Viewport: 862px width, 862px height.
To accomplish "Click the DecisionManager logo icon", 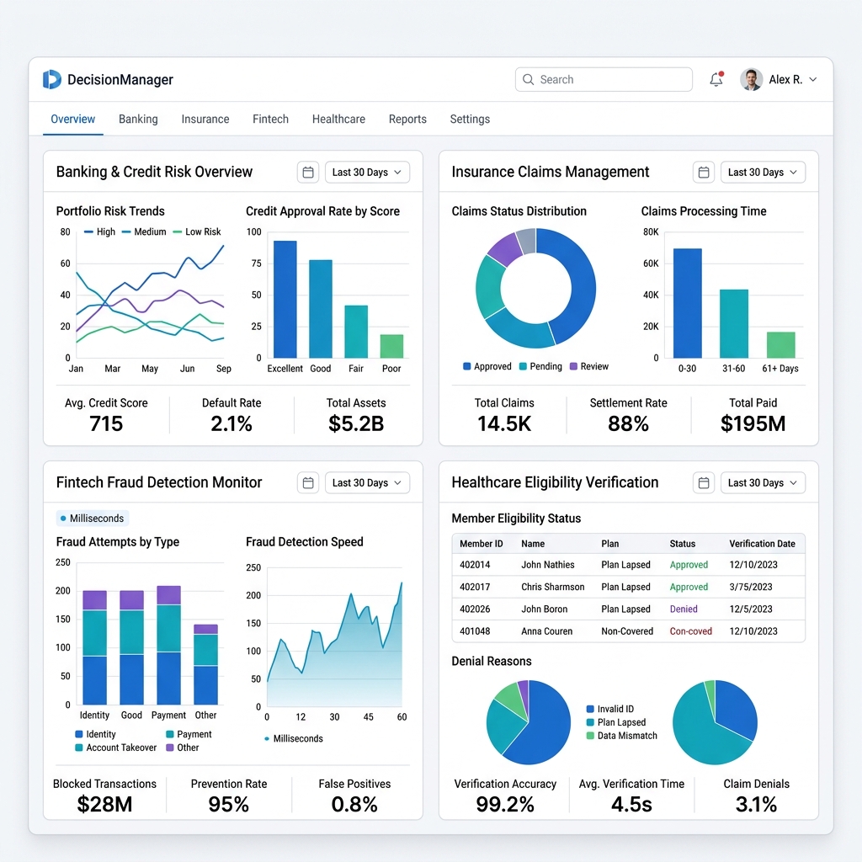I will 52,80.
